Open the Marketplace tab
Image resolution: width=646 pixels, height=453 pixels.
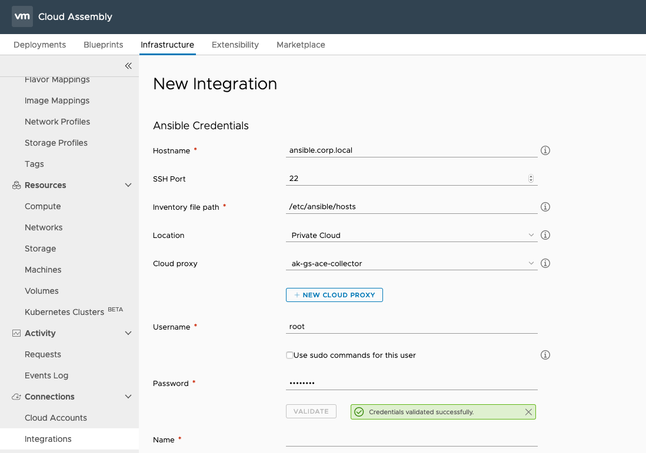click(301, 45)
